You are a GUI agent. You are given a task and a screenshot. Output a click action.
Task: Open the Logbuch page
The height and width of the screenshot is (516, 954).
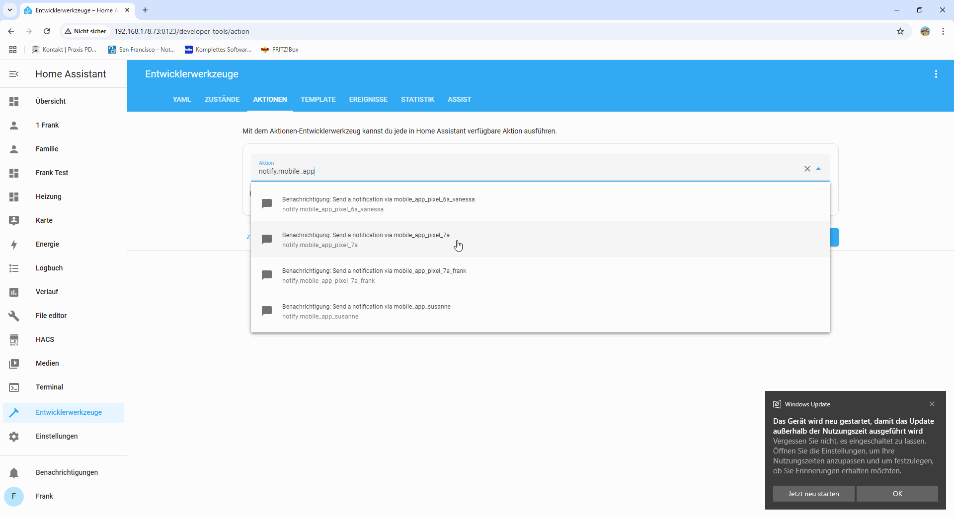coord(64,268)
